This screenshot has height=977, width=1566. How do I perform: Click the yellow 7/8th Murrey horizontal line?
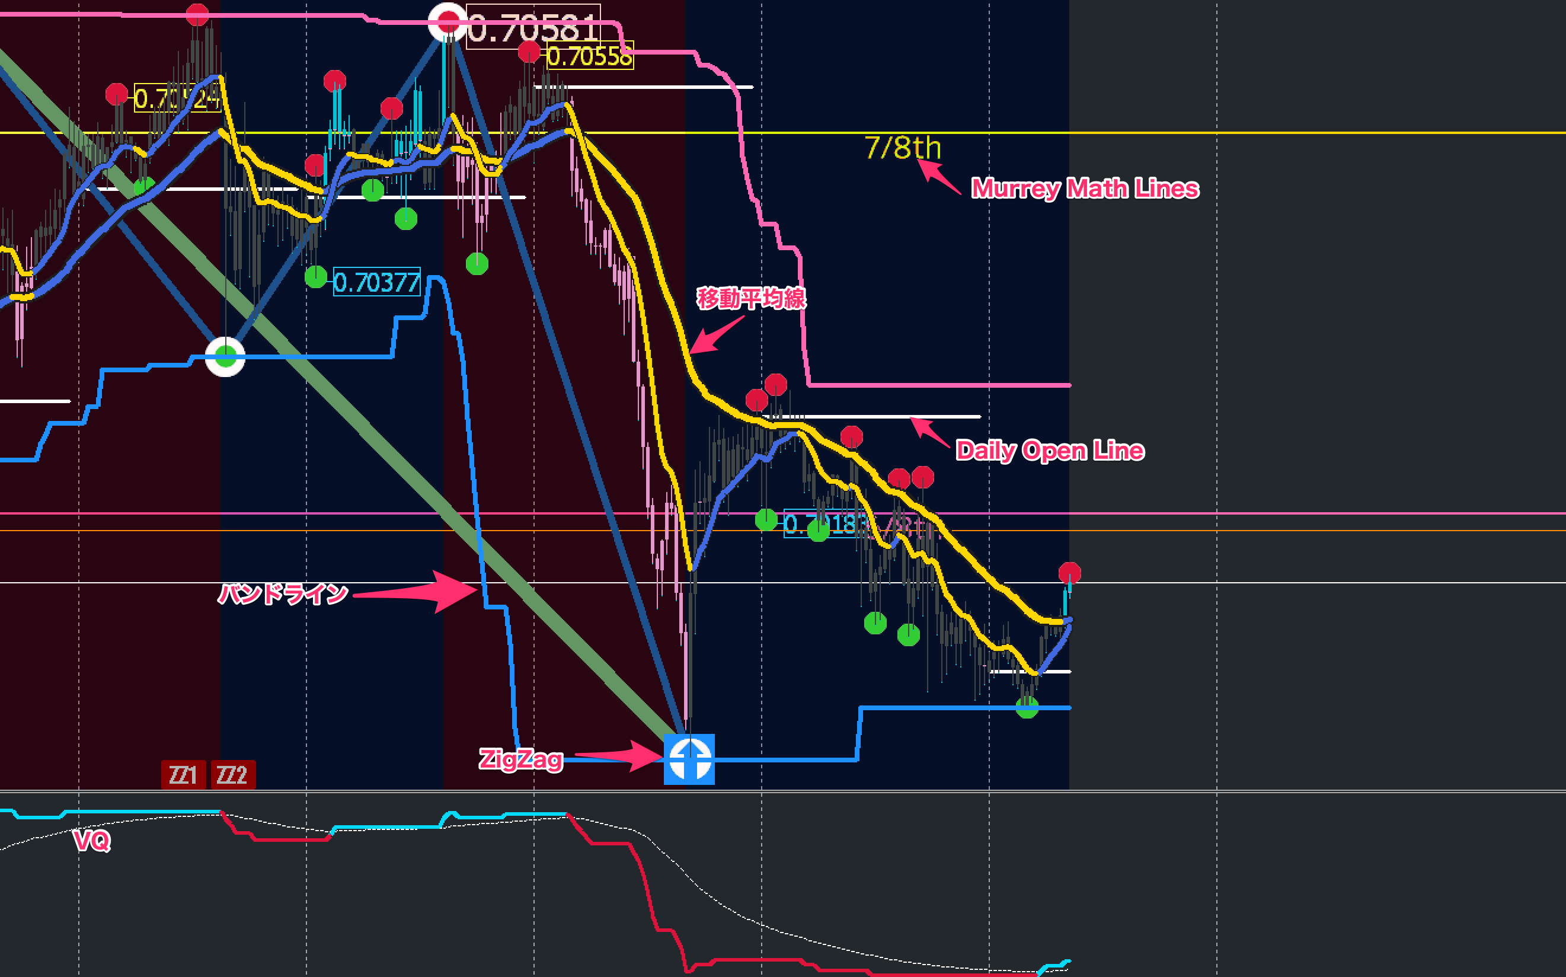[x=783, y=133]
